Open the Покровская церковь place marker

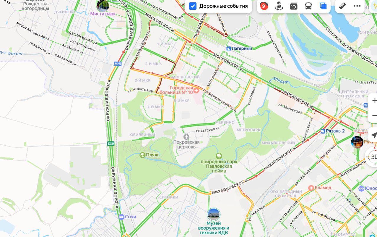point(186,137)
